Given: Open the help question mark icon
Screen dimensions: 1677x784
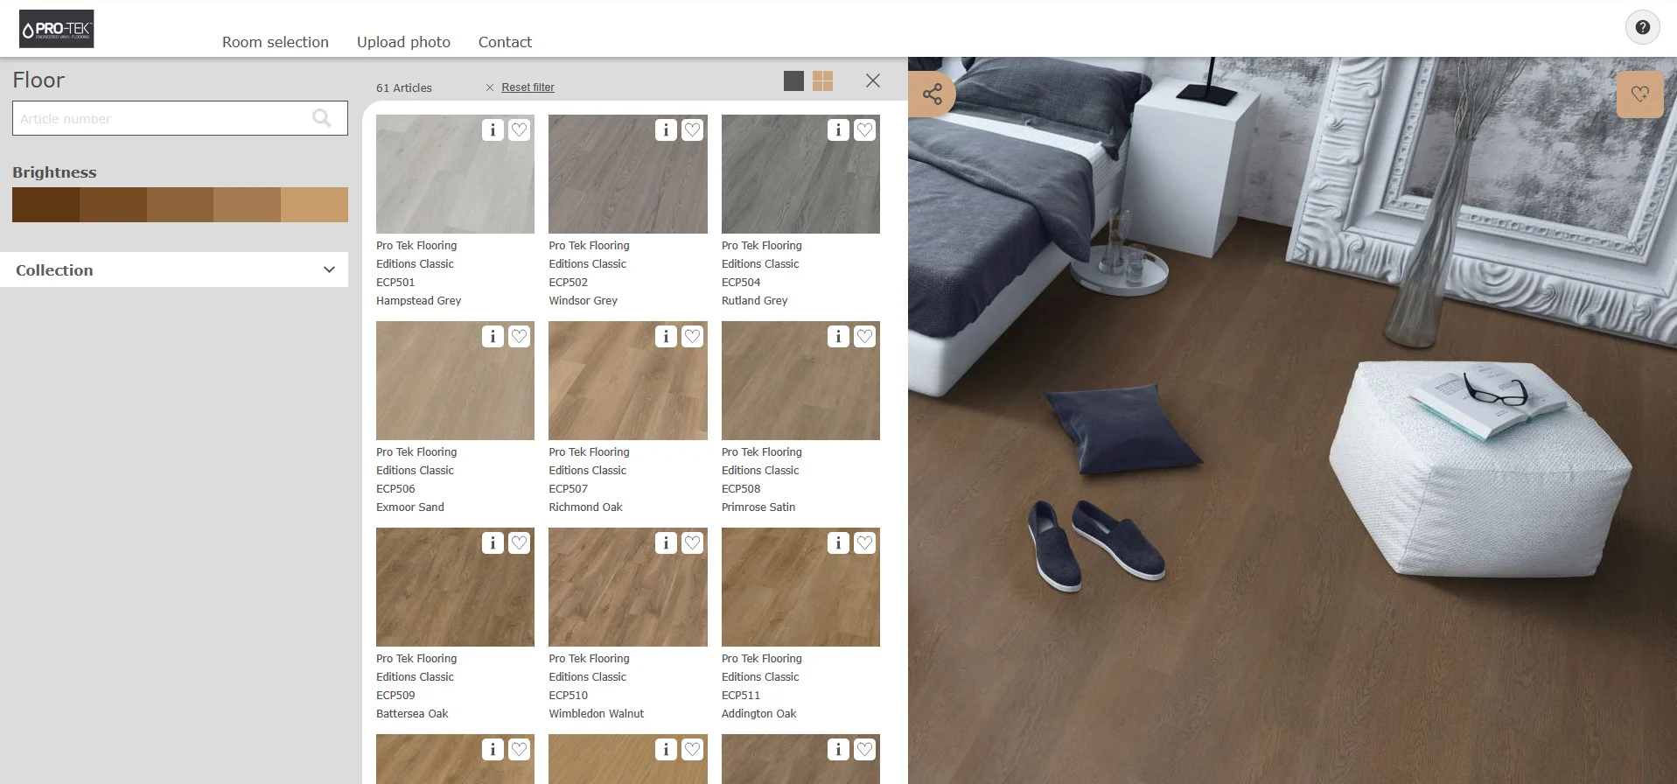Looking at the screenshot, I should 1642,28.
